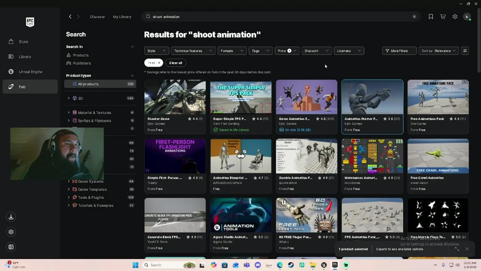Open Animation Starter Pack card

coord(372,107)
